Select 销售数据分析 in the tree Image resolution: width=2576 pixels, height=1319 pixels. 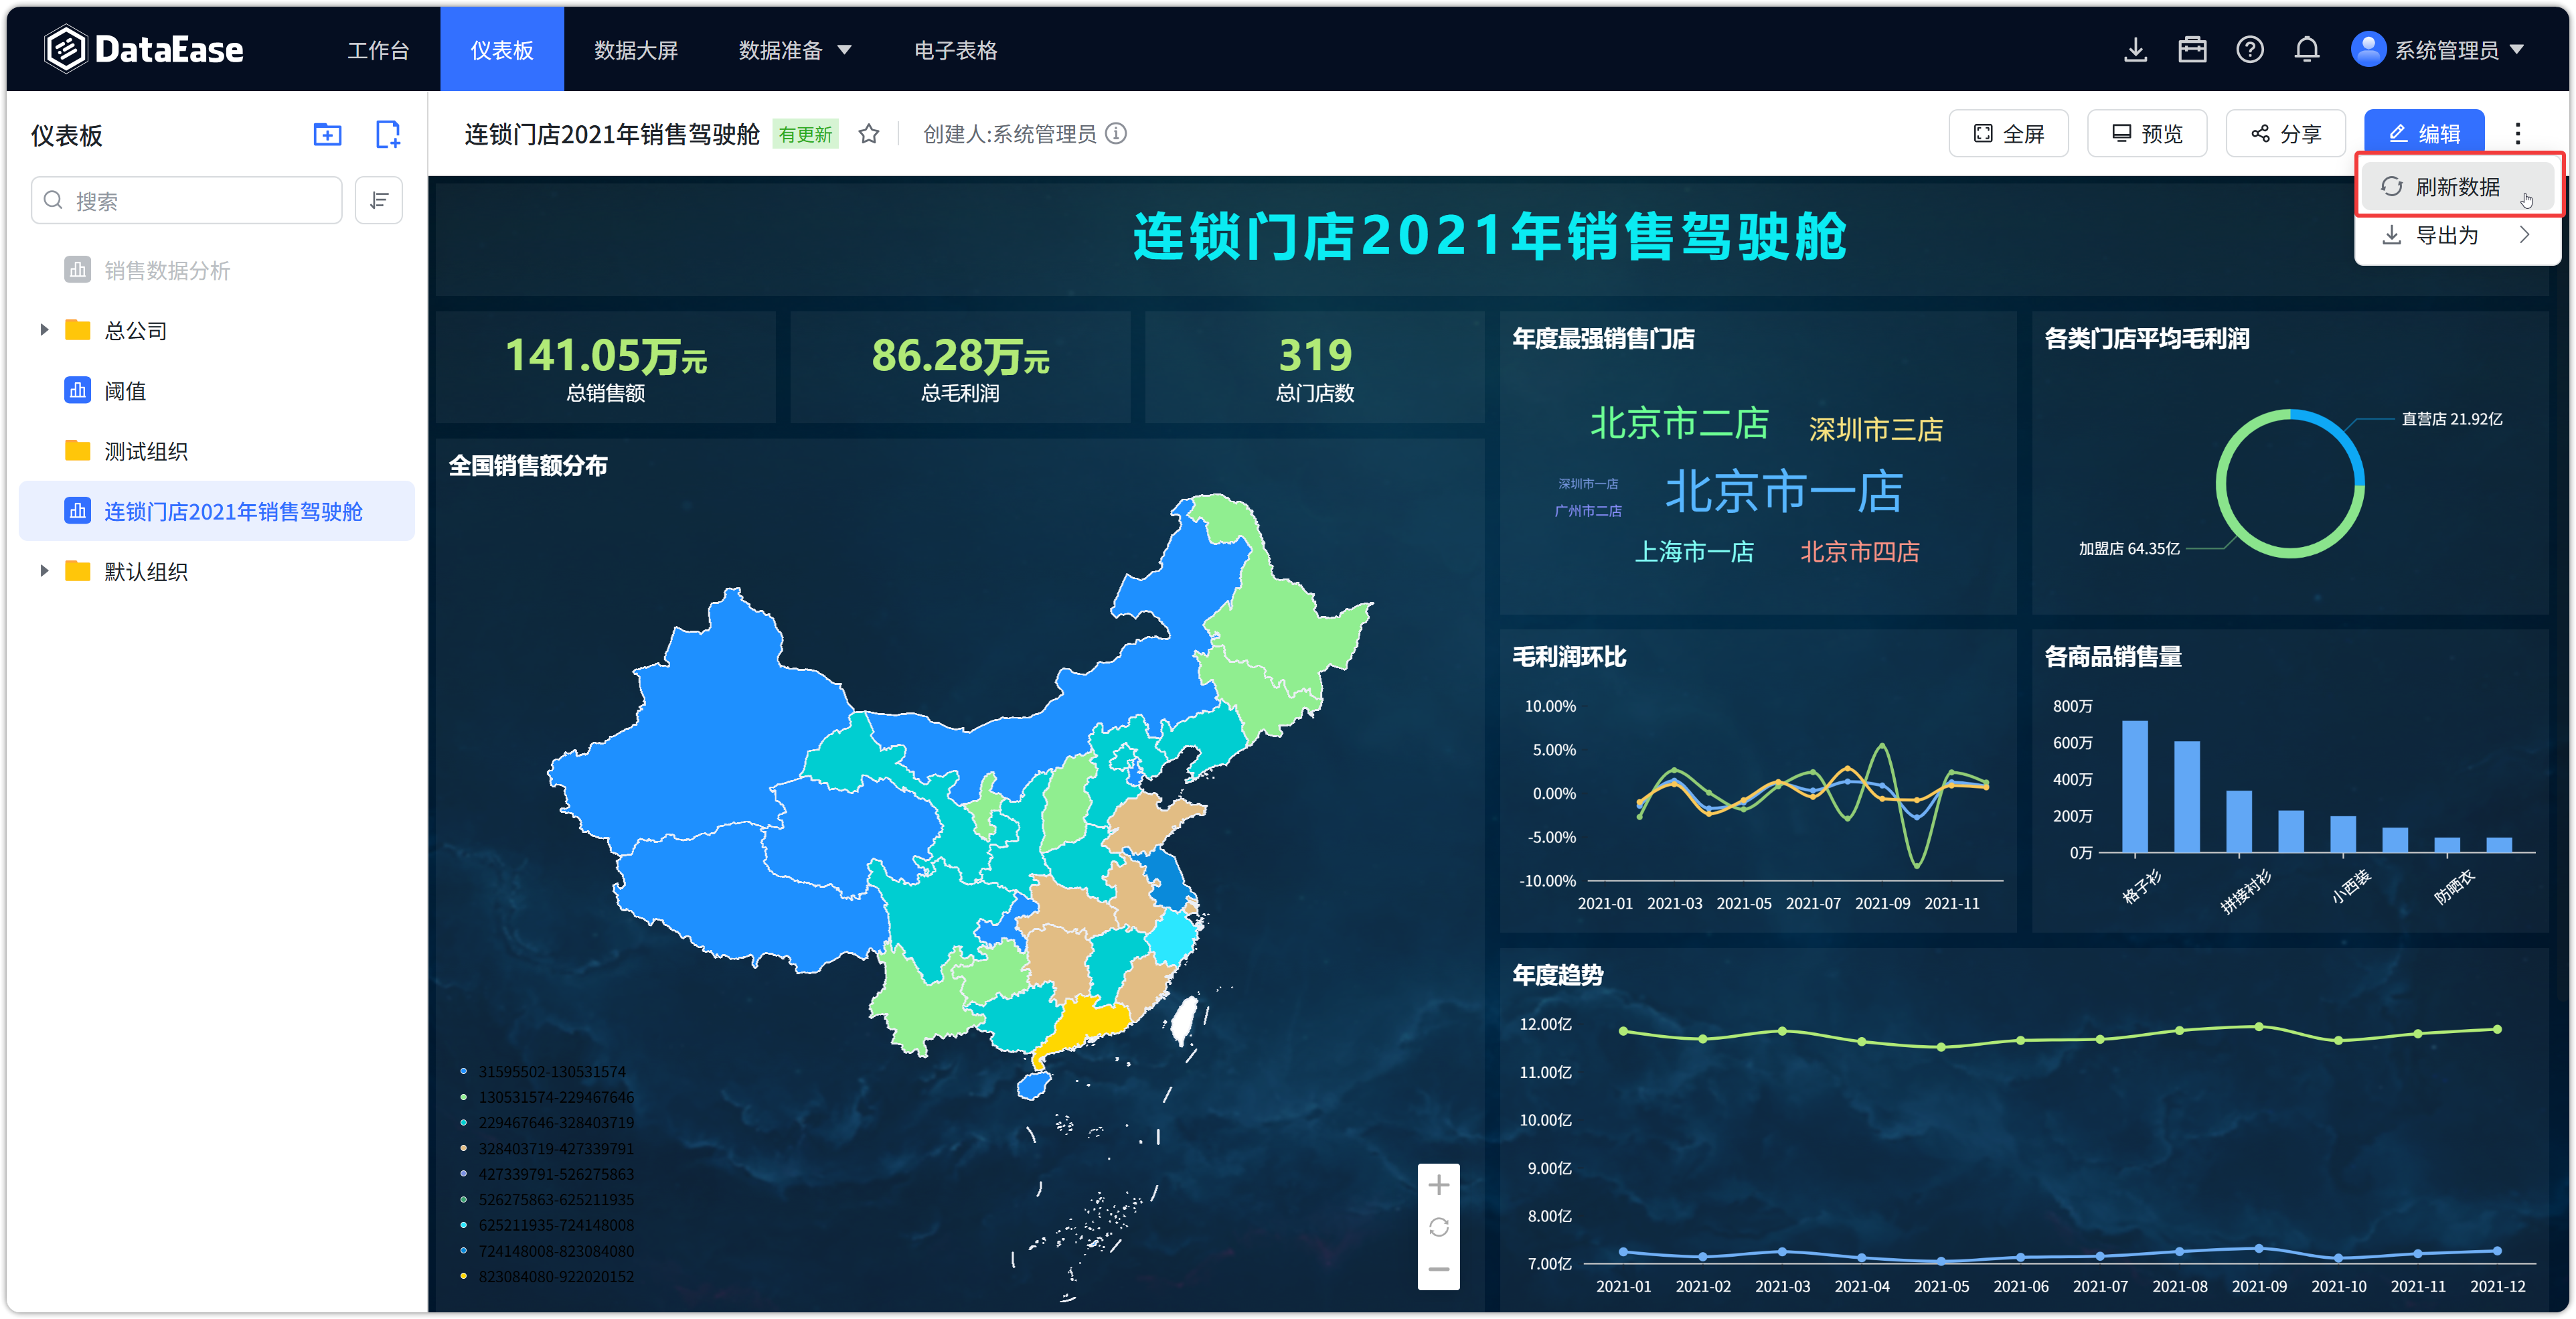click(x=167, y=270)
